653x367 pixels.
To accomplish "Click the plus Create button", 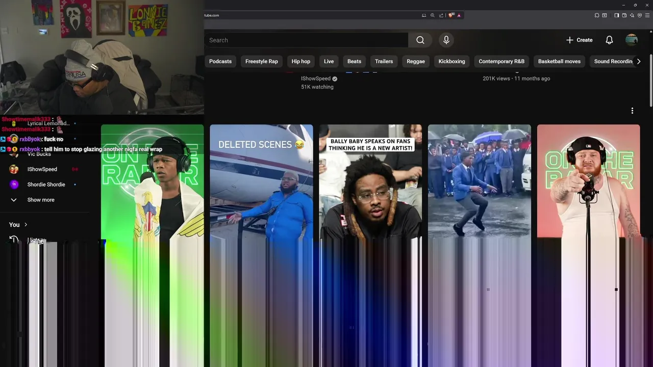I will pos(579,40).
